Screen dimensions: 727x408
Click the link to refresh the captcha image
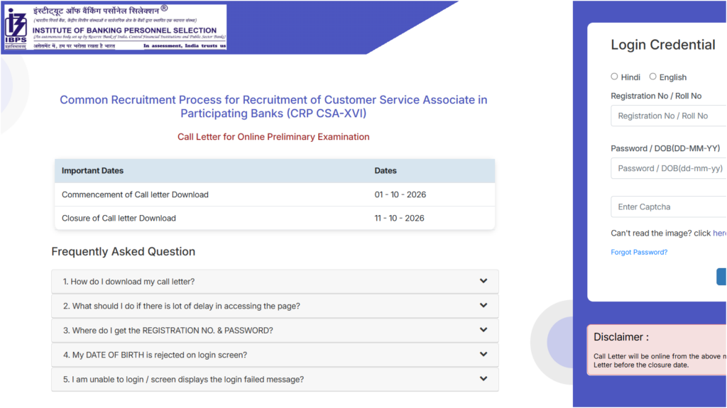tap(720, 233)
